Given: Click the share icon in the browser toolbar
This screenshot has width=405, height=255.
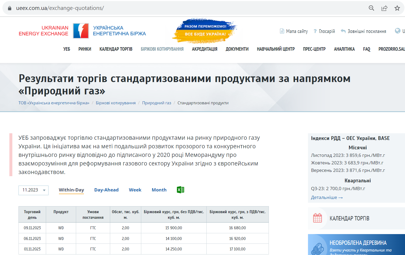Looking at the screenshot, I should tap(384, 8).
